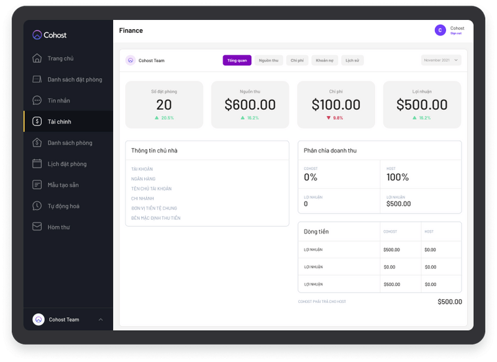The image size is (497, 362).
Task: Click the Cohost logo in the sidebar
Action: [50, 35]
